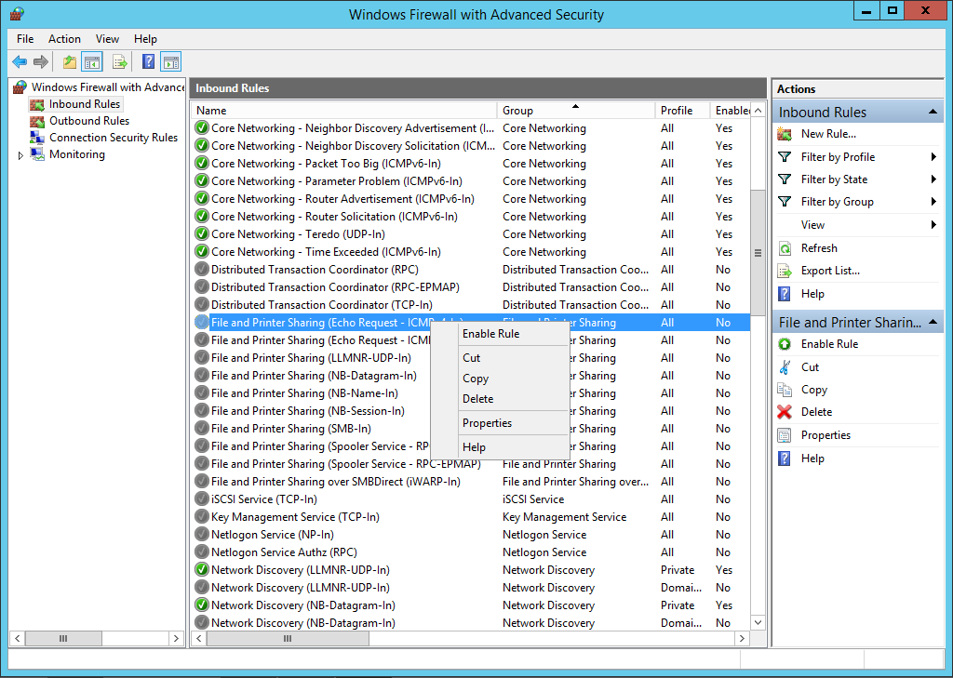Viewport: 953px width, 678px height.
Task: Click the blue Help toolbar icon
Action: [x=148, y=61]
